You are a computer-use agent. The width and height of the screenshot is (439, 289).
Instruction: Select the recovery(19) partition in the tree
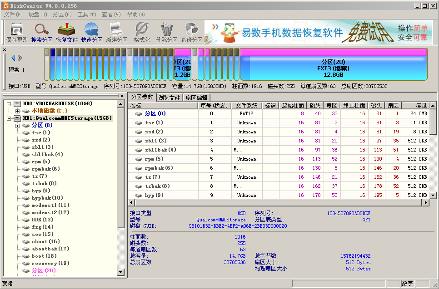[50, 263]
